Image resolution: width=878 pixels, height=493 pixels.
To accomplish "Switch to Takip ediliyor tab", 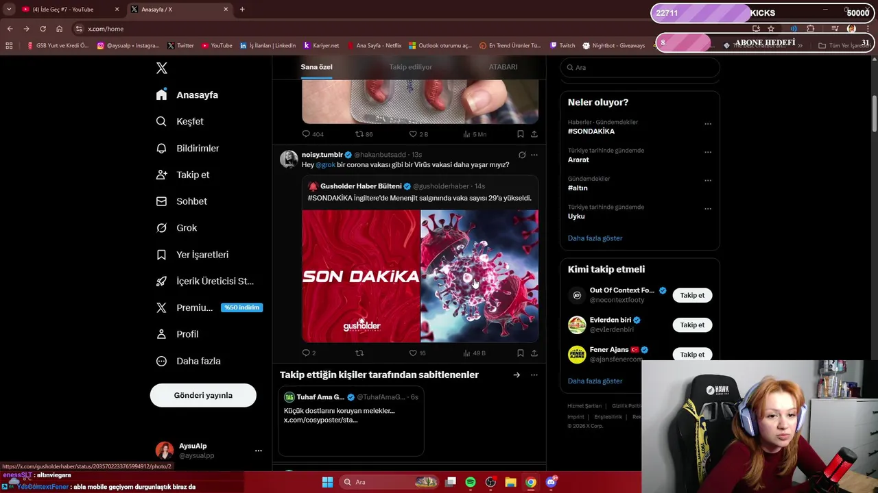I will point(411,67).
